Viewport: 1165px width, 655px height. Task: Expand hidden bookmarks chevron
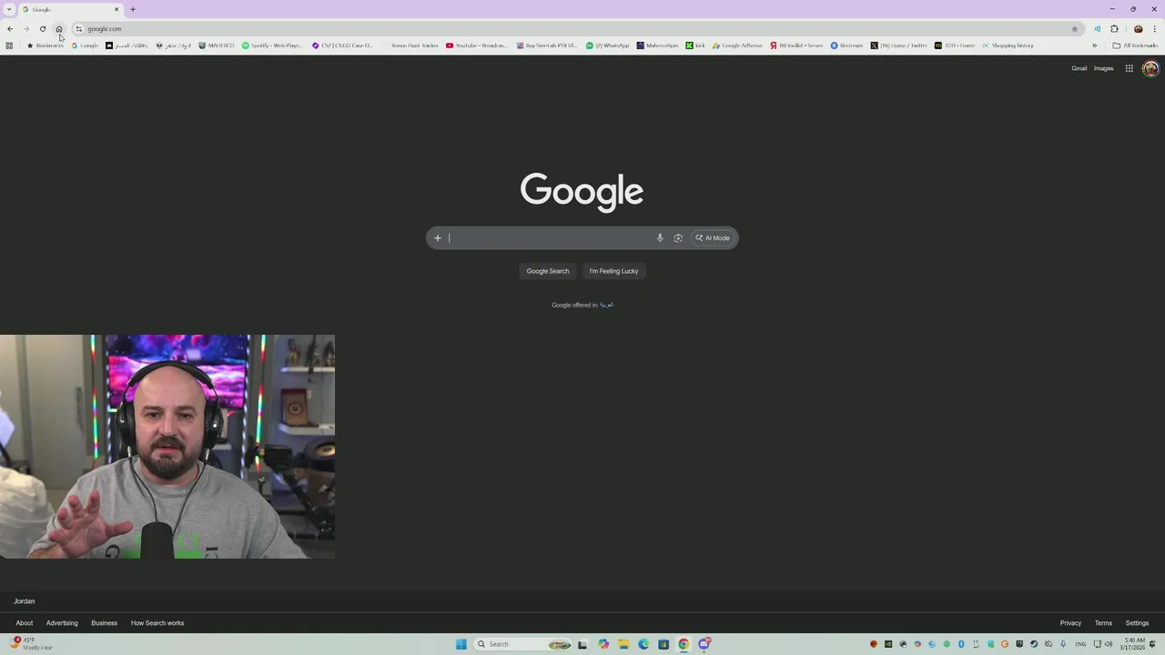[1094, 45]
